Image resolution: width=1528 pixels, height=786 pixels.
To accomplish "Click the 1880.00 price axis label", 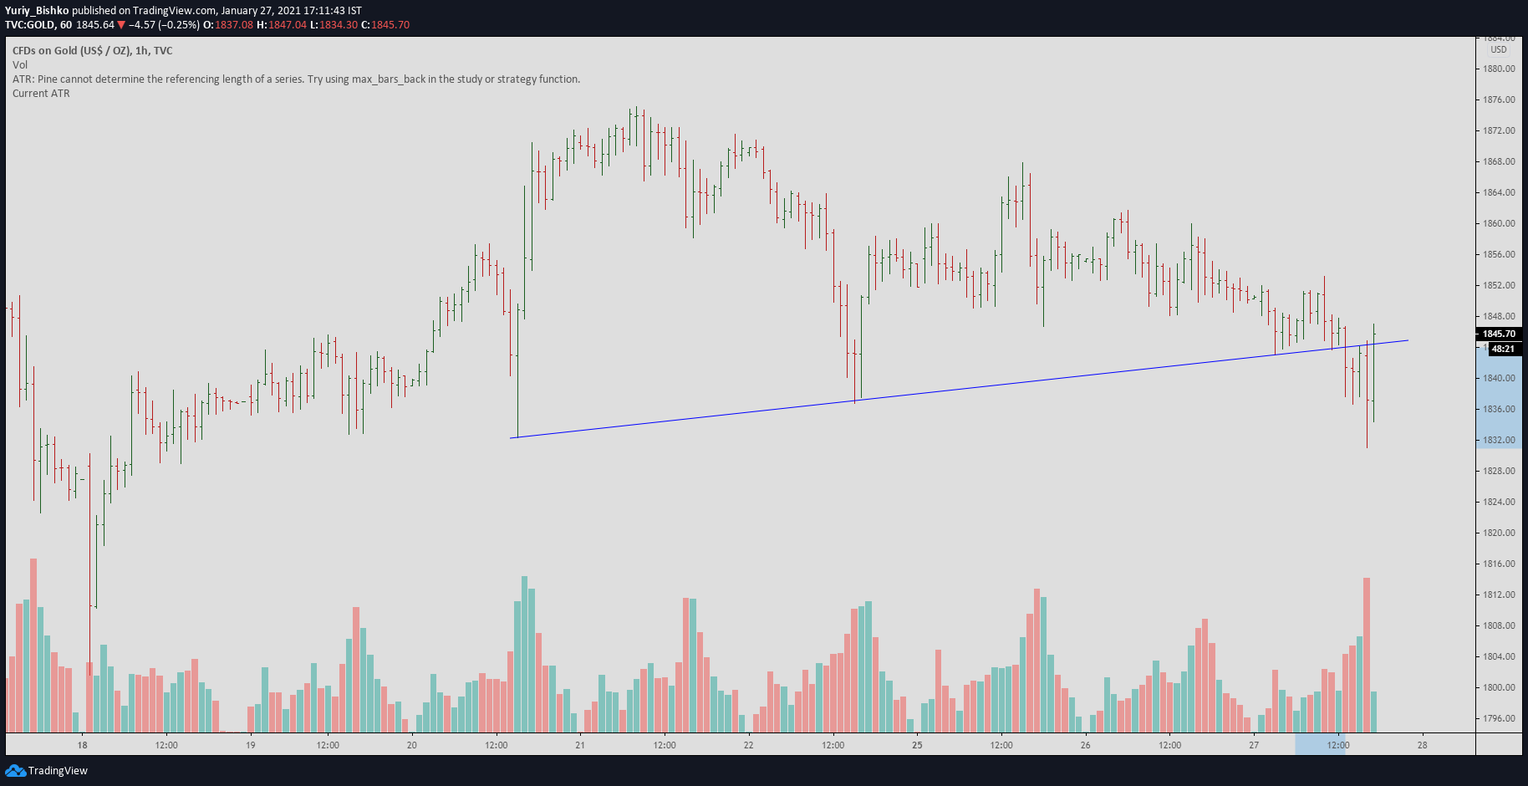I will [1499, 69].
